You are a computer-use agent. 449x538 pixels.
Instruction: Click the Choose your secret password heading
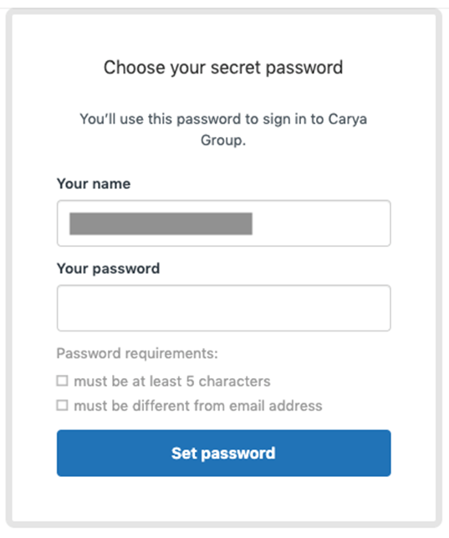pos(223,68)
